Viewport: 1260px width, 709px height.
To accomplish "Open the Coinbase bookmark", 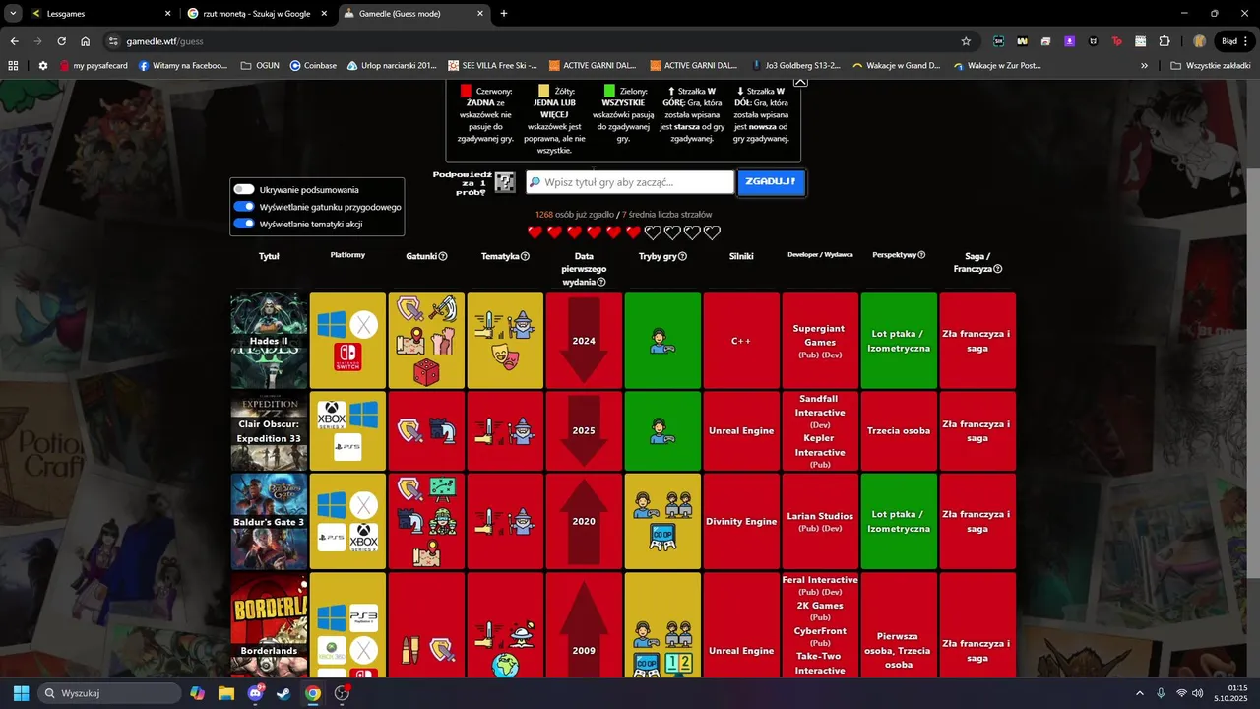I will tap(314, 66).
